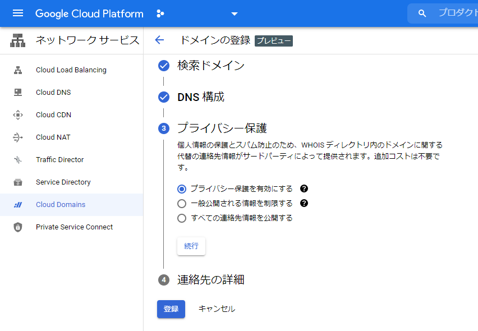Click the プライバシー保護 step heading
Viewport: 478px width, 331px height.
tap(222, 128)
